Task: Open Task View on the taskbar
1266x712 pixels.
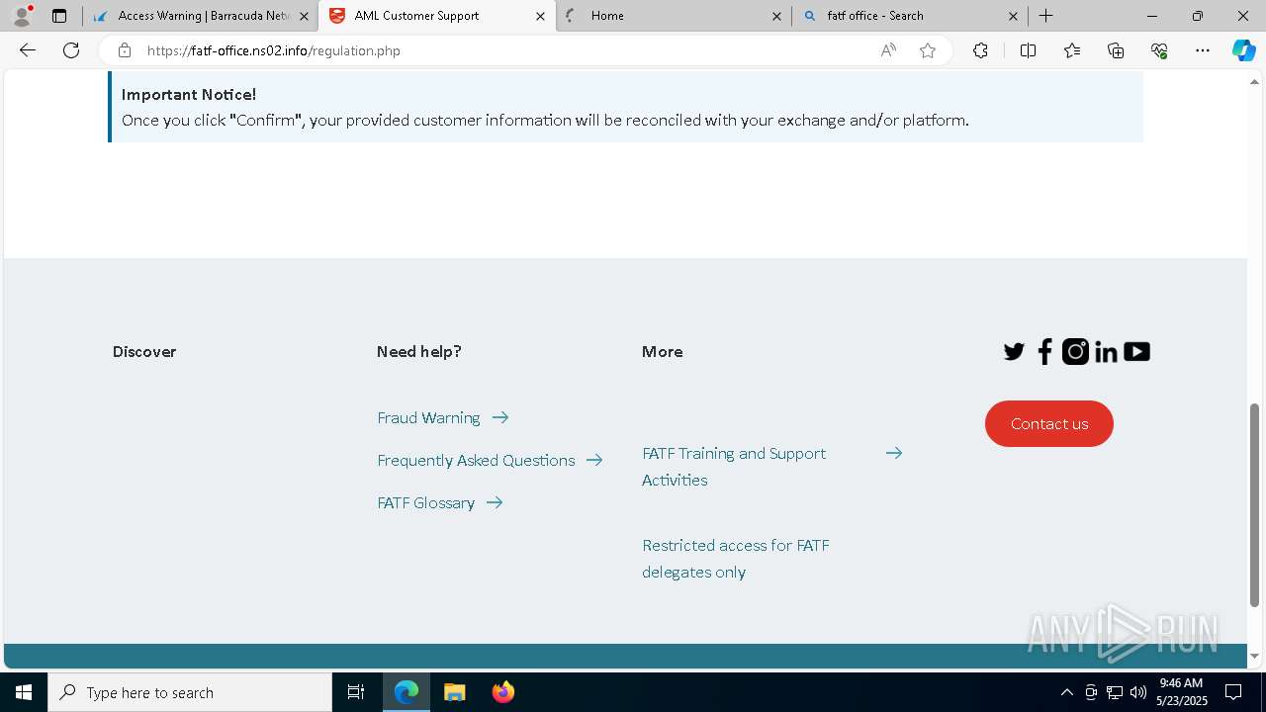Action: [356, 692]
